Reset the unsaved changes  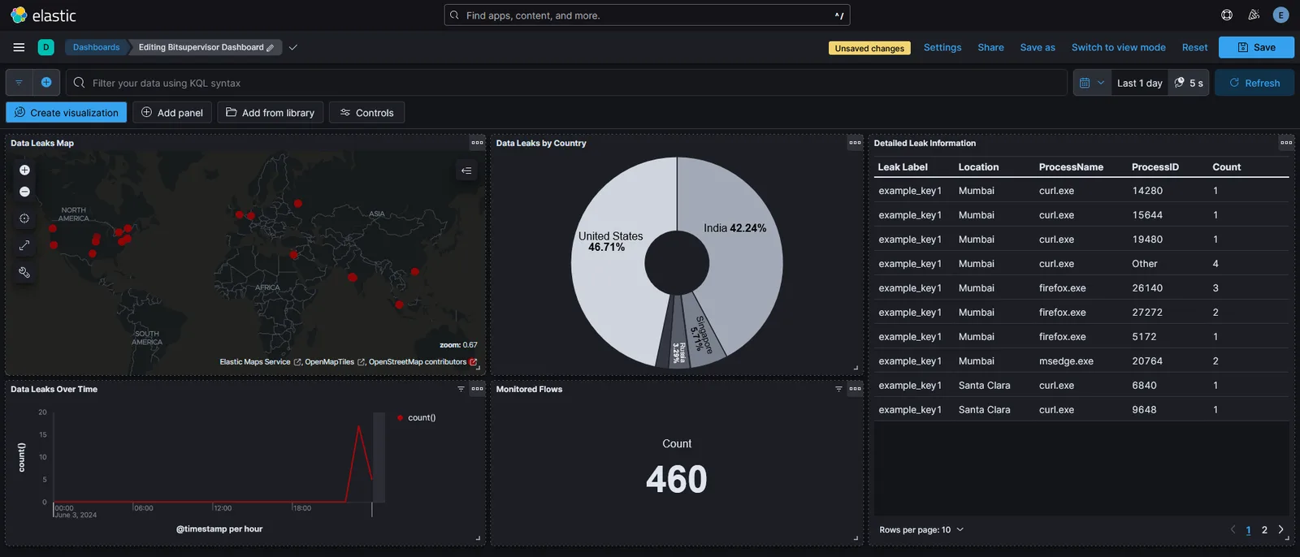(x=1194, y=47)
